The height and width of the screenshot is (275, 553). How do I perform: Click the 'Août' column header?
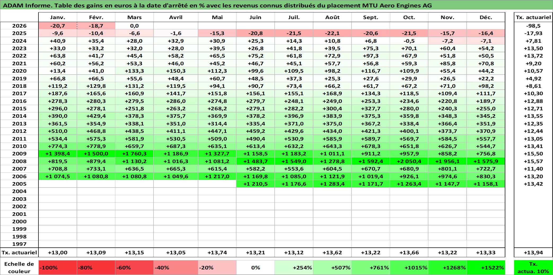pos(332,17)
